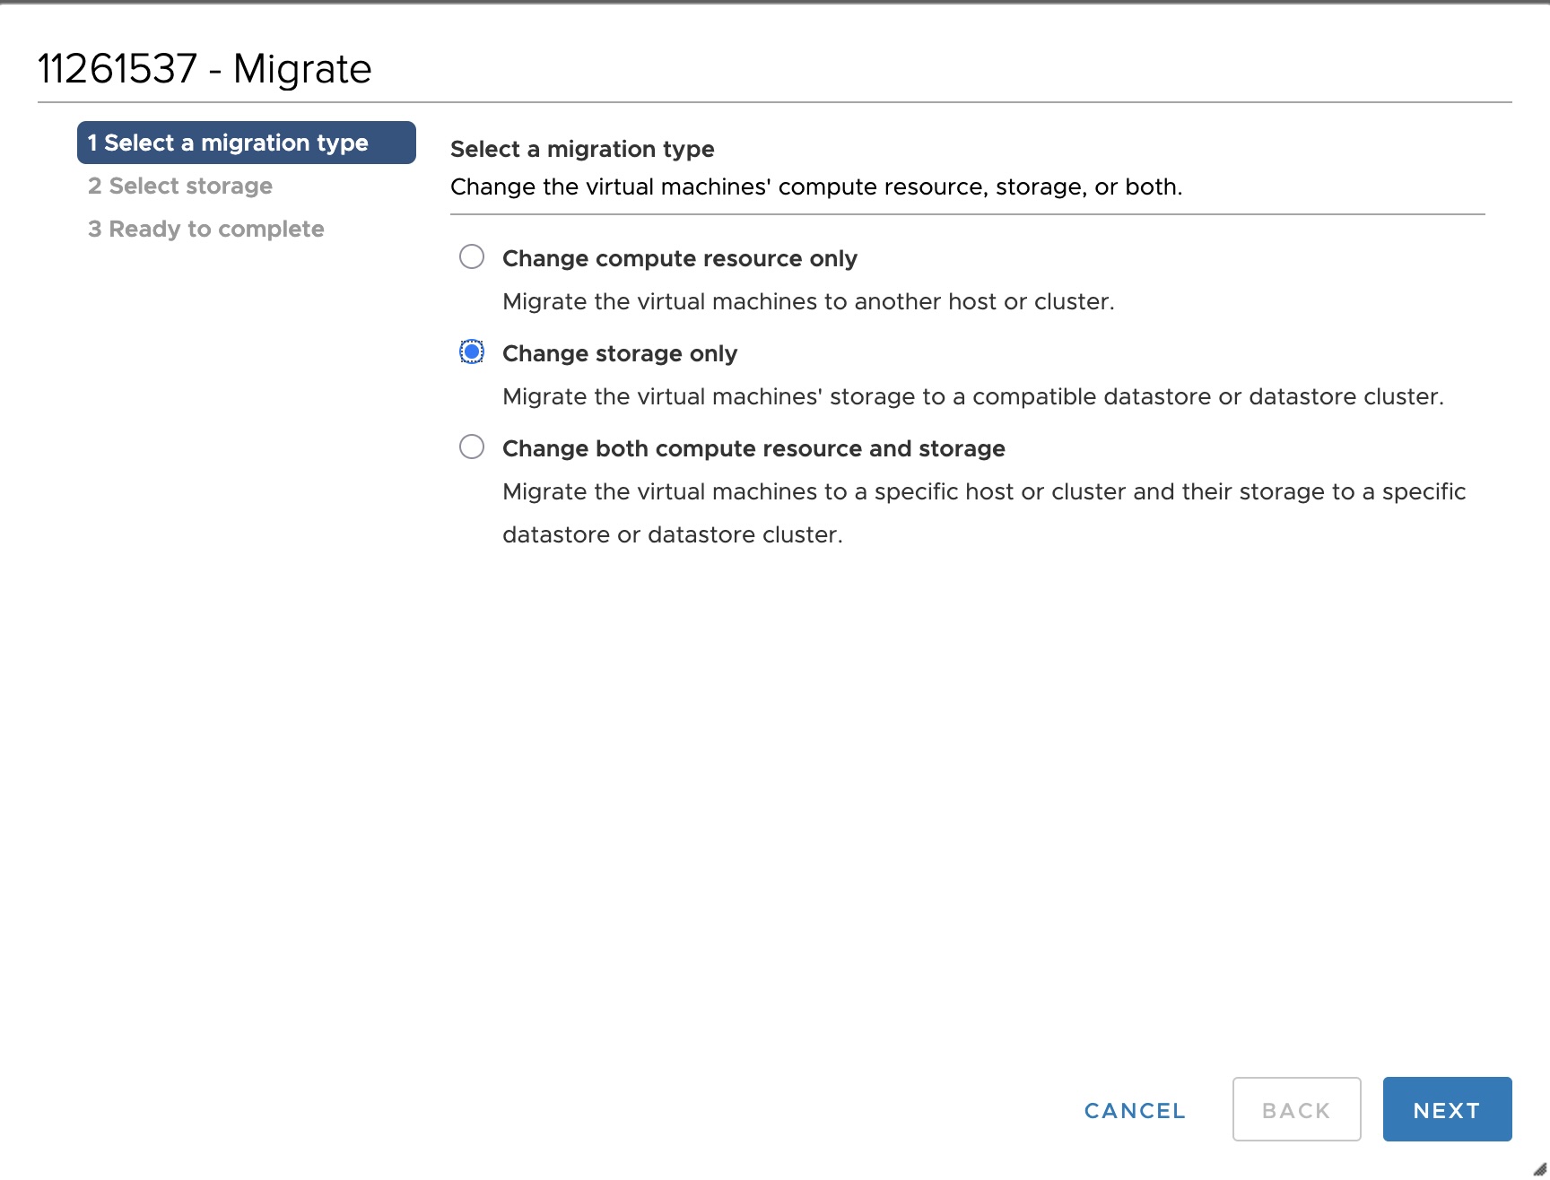Viewport: 1550px width, 1180px height.
Task: Select the "Change storage only" radio button
Action: coord(473,352)
